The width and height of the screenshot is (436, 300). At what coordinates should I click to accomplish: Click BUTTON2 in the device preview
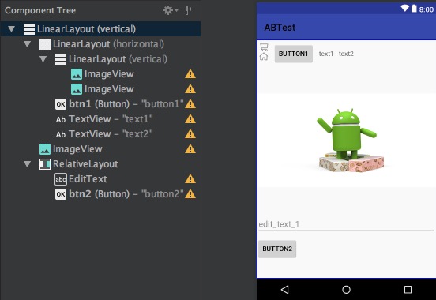pyautogui.click(x=277, y=249)
